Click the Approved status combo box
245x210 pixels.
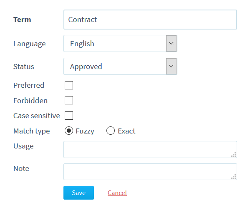120,66
